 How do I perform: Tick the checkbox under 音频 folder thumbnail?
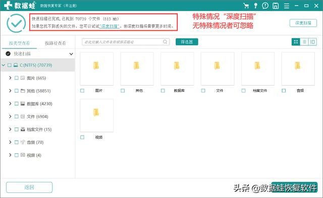coord(284,91)
